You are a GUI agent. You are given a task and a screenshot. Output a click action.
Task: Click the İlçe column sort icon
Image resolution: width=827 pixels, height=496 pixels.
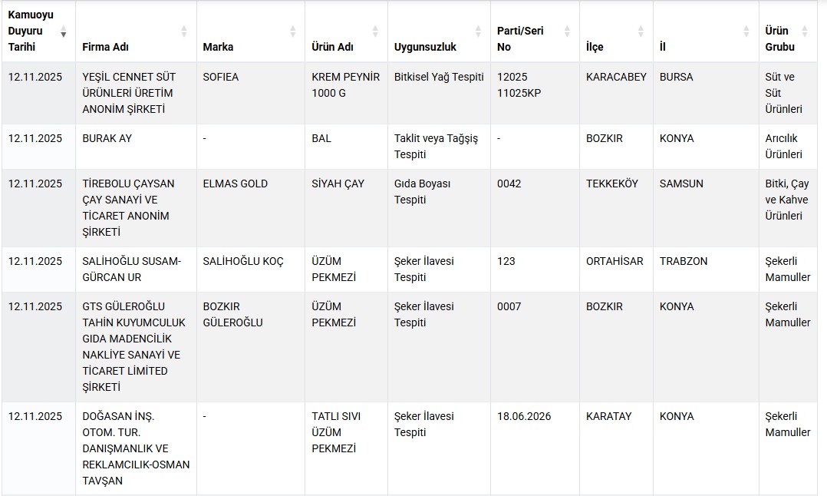641,31
